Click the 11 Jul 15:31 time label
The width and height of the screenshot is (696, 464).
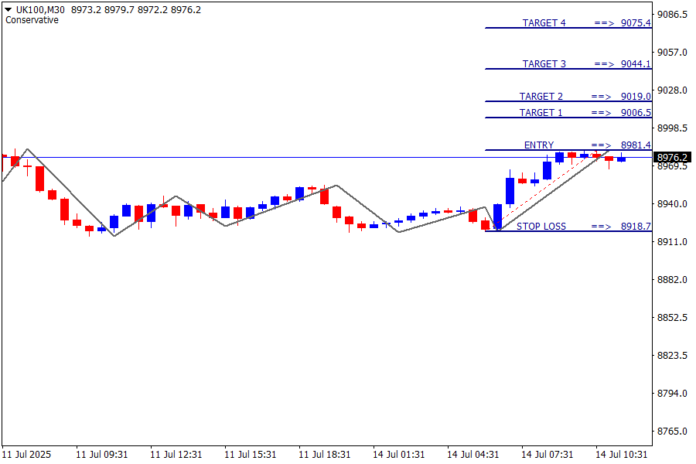(250, 455)
